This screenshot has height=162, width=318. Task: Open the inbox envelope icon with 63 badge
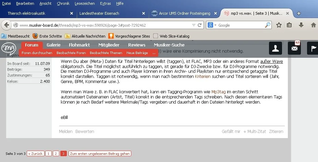(x=294, y=48)
